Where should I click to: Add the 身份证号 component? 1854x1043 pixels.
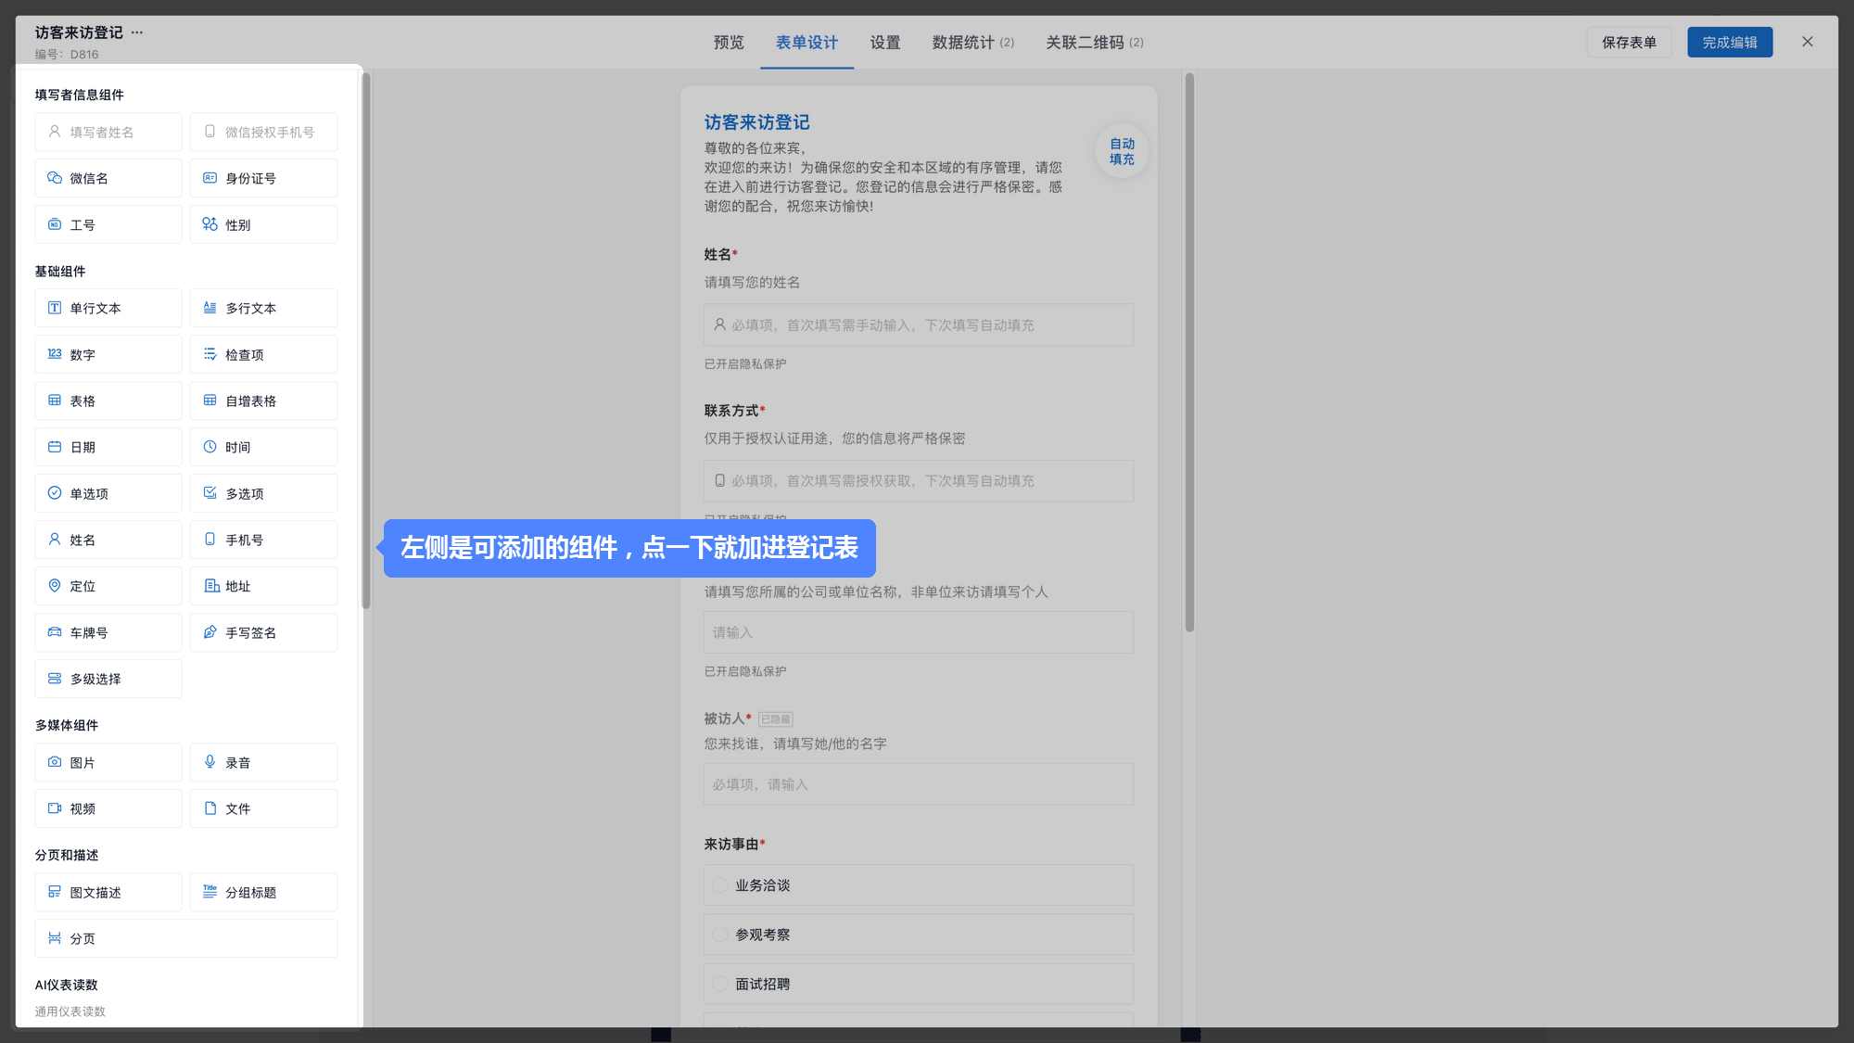(263, 178)
